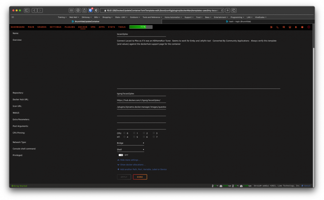Open the Bitwarden shield extension icon
Screen dimensions: 324x200
pyautogui.click(x=90, y=10)
